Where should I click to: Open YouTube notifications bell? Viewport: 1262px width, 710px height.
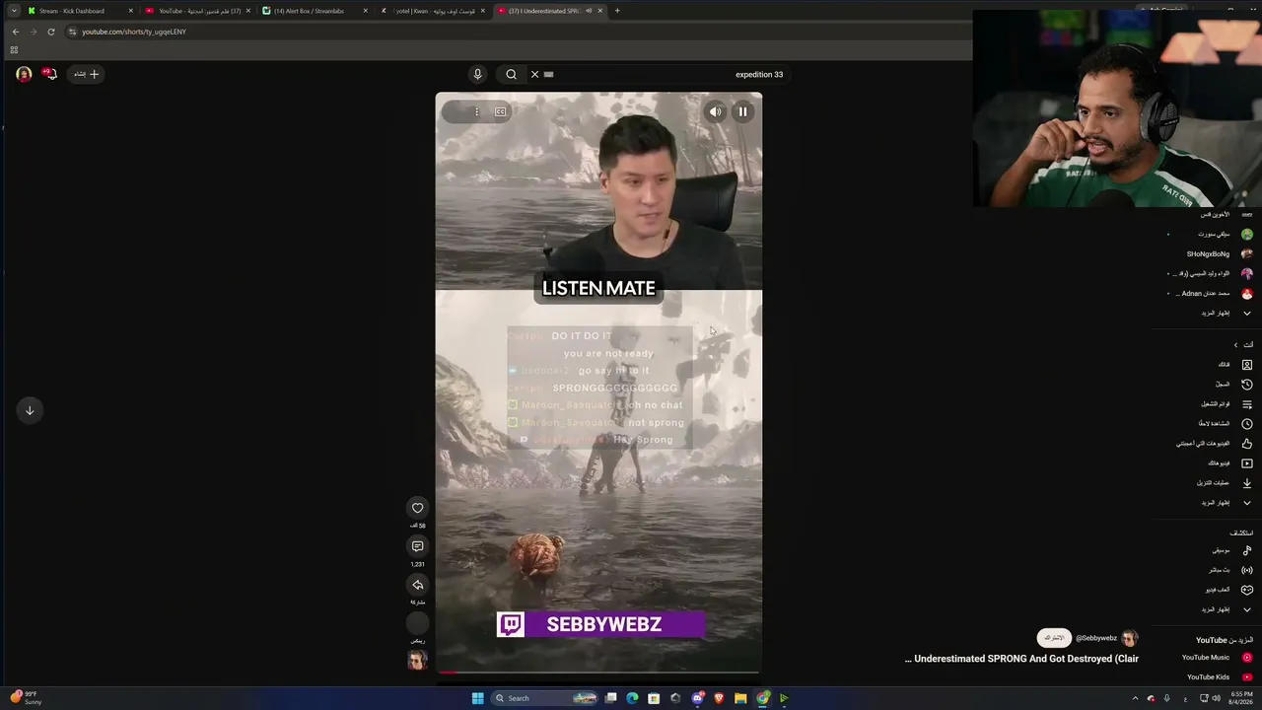pos(48,74)
